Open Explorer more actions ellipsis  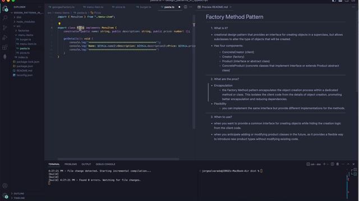pos(40,7)
